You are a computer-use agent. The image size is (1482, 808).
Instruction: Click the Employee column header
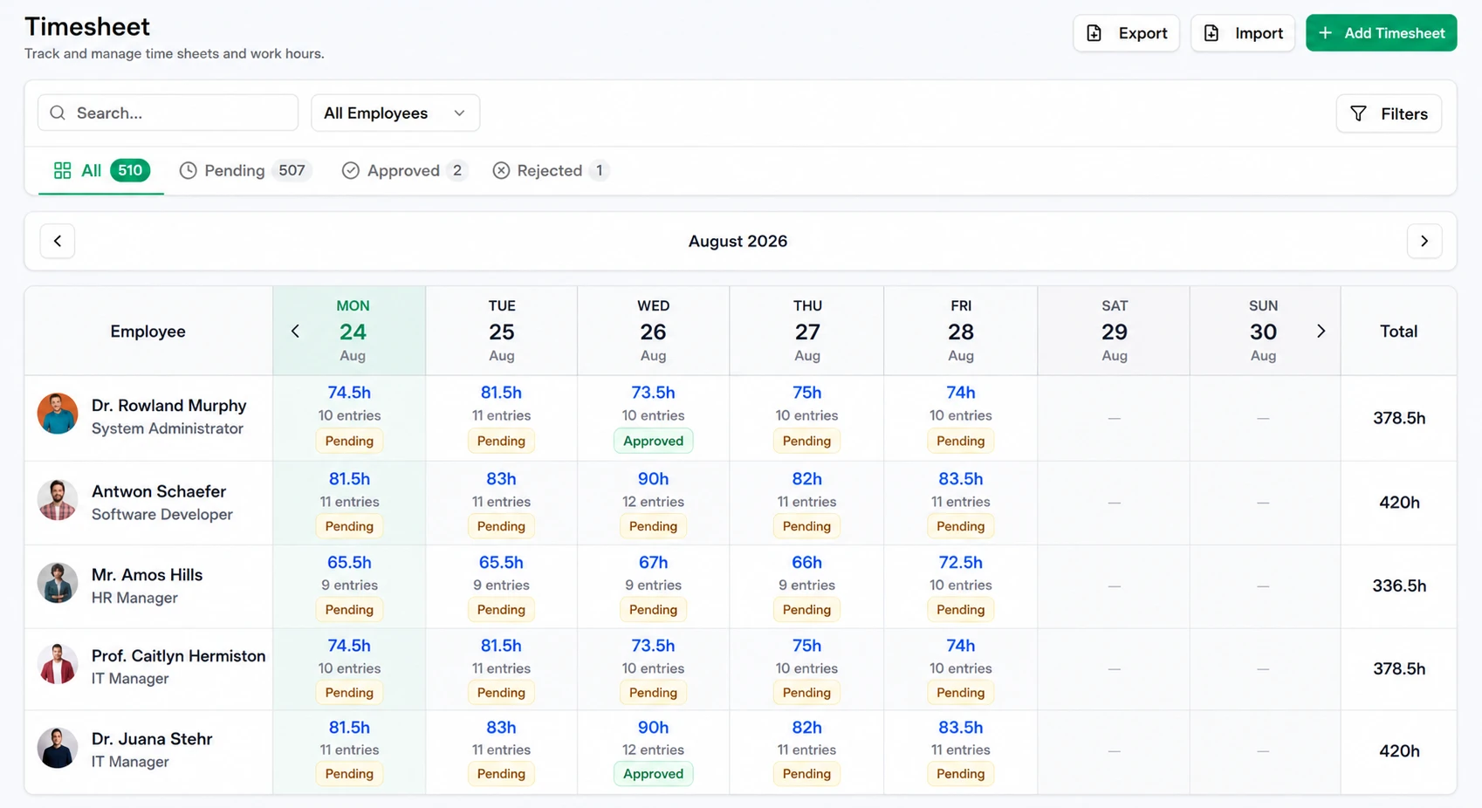(148, 332)
